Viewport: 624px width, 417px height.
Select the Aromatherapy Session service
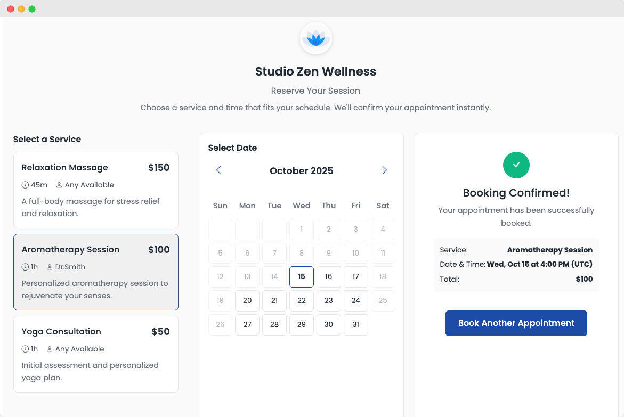tap(96, 272)
